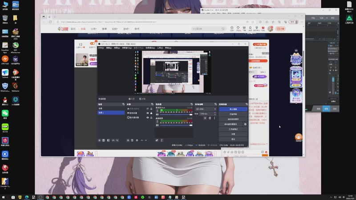
Task: Add a new scene in OBS scenes dock
Action: click(x=99, y=140)
